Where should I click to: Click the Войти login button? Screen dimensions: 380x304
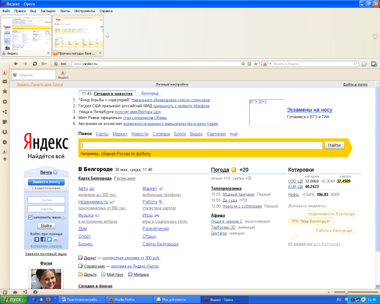pyautogui.click(x=46, y=226)
